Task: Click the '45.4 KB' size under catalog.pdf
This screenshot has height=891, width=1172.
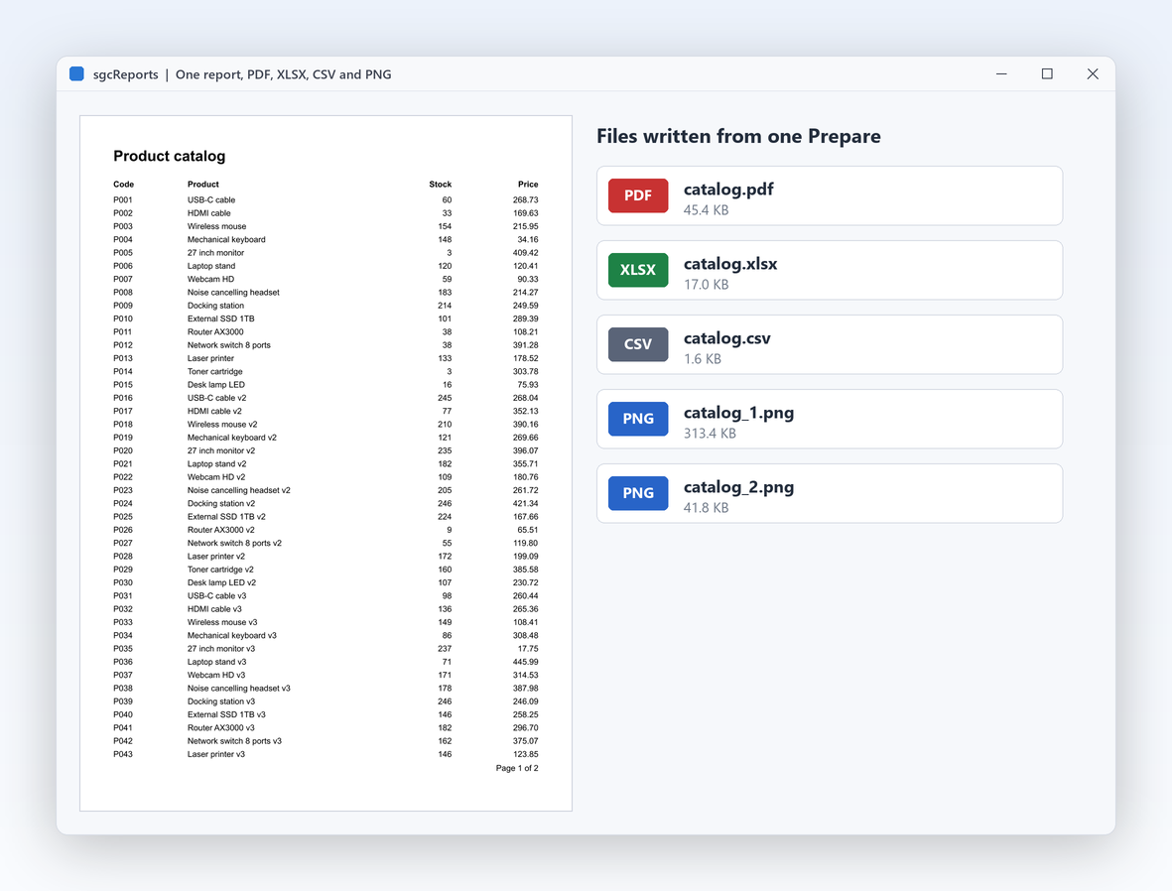Action: point(706,210)
